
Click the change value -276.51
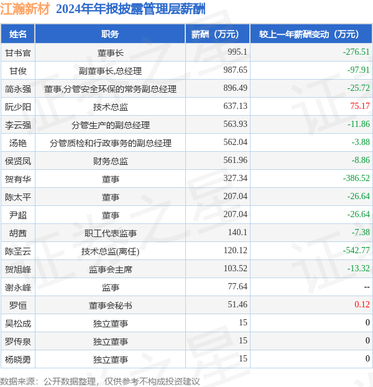tap(356, 52)
